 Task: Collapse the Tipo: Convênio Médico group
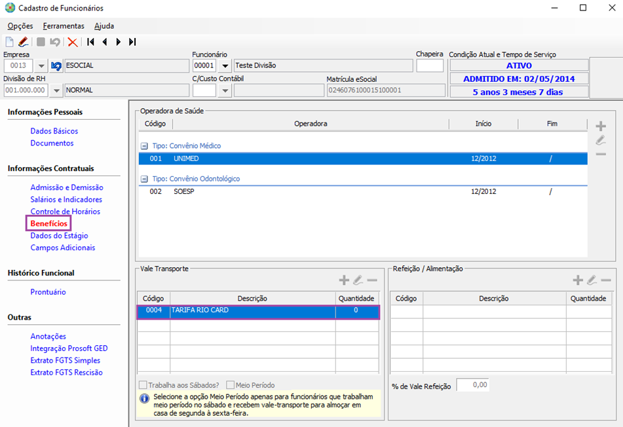tap(143, 145)
